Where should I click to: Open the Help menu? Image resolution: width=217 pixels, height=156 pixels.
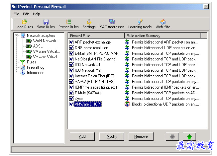click(x=37, y=14)
